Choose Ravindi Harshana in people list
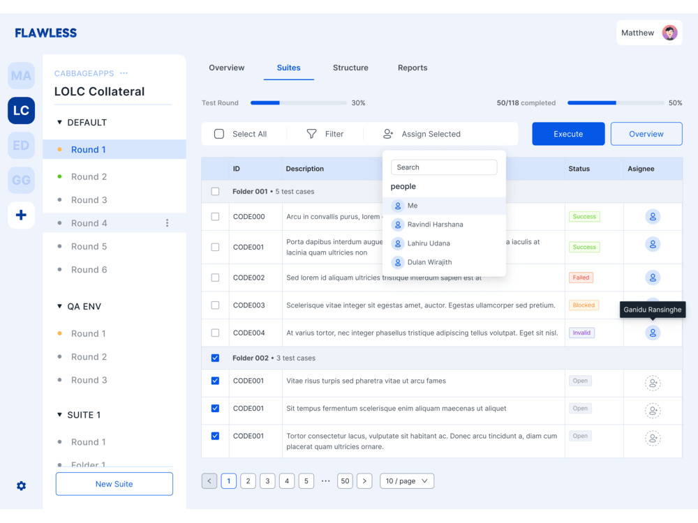Image resolution: width=698 pixels, height=523 pixels. pos(444,225)
